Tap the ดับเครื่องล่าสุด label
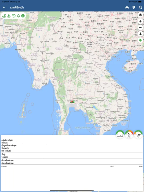The image size is (144, 192). click(x=8, y=160)
